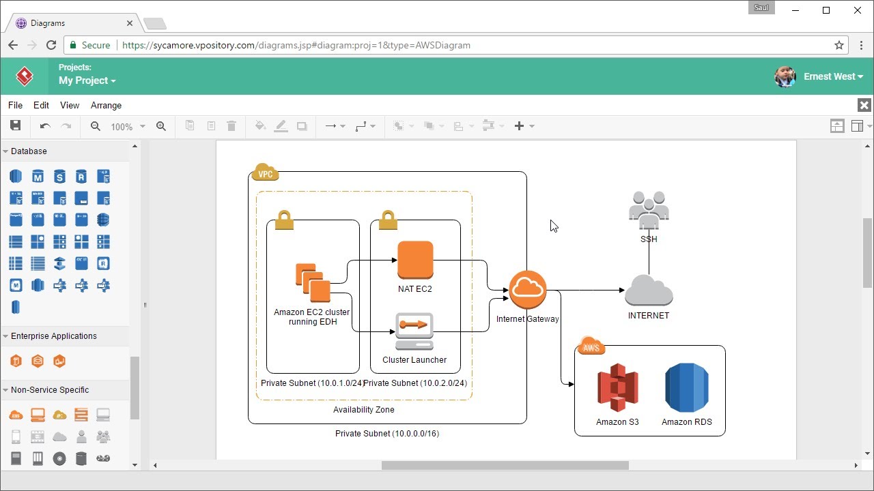Screen dimensions: 874x491
Task: Save the diagram with the floppy disk icon
Action: coord(15,125)
